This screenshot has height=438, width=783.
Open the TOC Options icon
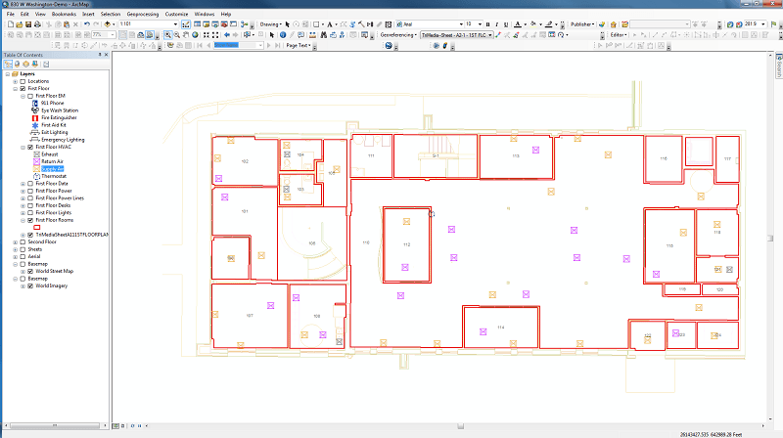[x=46, y=64]
